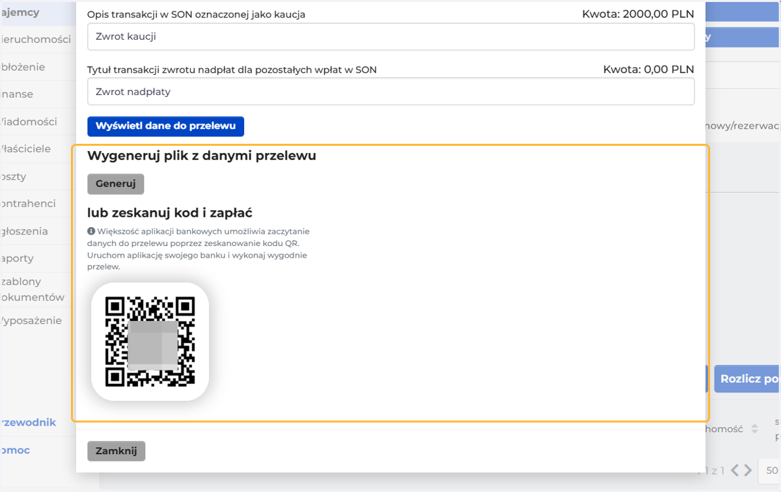Image resolution: width=781 pixels, height=492 pixels.
Task: Sort by the Nieruchomość column arrows
Action: pyautogui.click(x=754, y=430)
